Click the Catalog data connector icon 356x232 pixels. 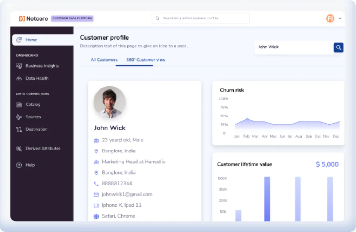[18, 104]
